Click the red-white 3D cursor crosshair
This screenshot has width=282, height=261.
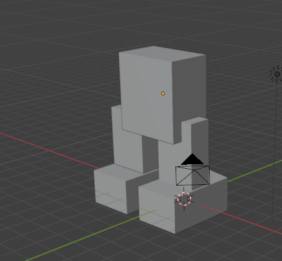coord(184,198)
